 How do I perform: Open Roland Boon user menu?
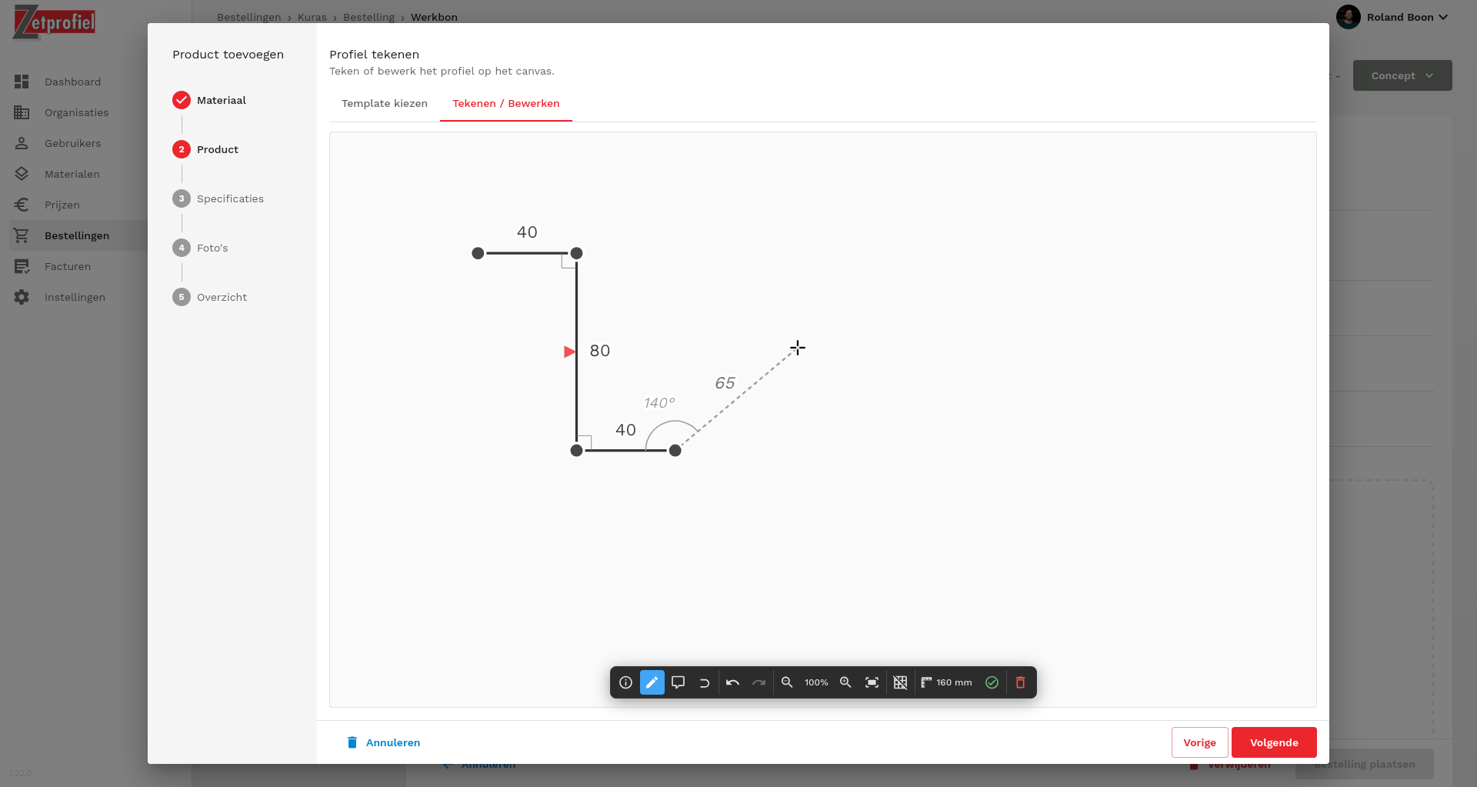click(1392, 17)
